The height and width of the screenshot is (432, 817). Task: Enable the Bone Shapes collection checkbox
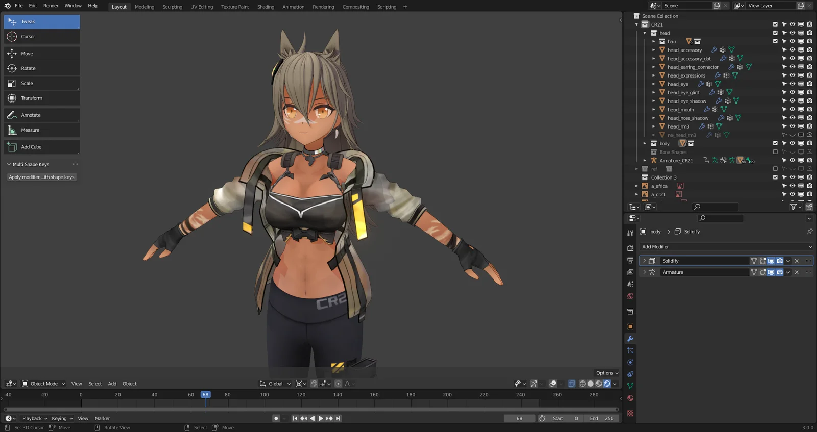(775, 152)
